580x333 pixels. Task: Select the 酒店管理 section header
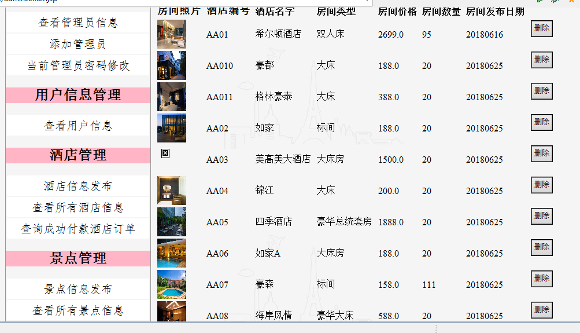coord(78,155)
